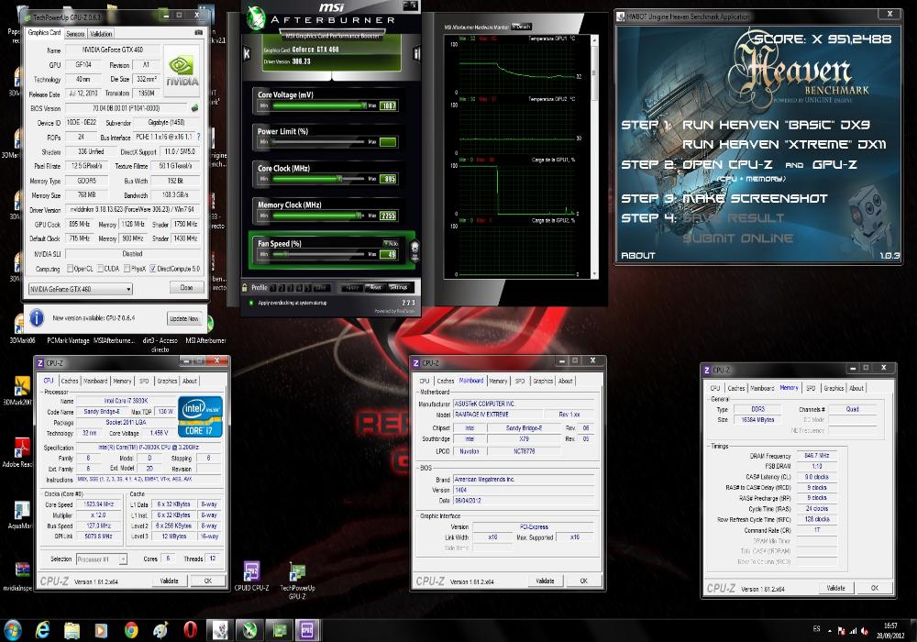Click the Hardware Monitor vertical scrollbar
The image size is (917, 642).
tap(595, 157)
